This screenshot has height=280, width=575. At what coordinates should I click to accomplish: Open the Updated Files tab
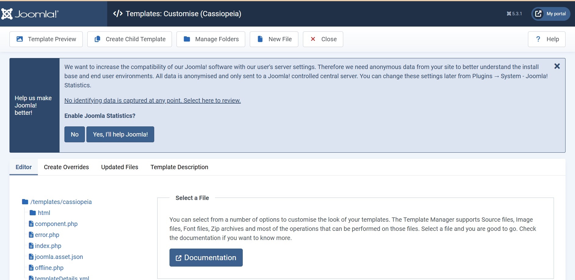(x=120, y=167)
